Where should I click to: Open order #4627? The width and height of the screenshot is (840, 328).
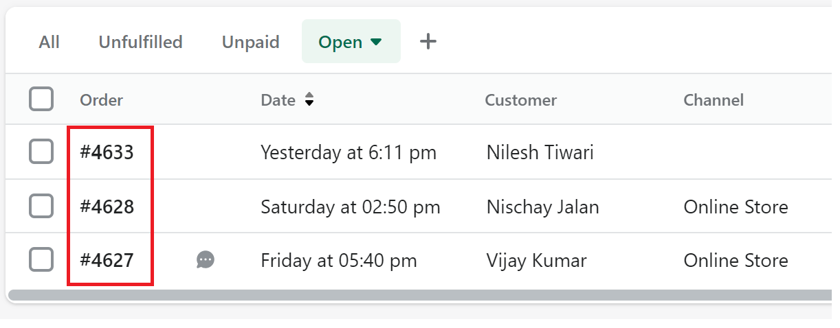coord(107,260)
